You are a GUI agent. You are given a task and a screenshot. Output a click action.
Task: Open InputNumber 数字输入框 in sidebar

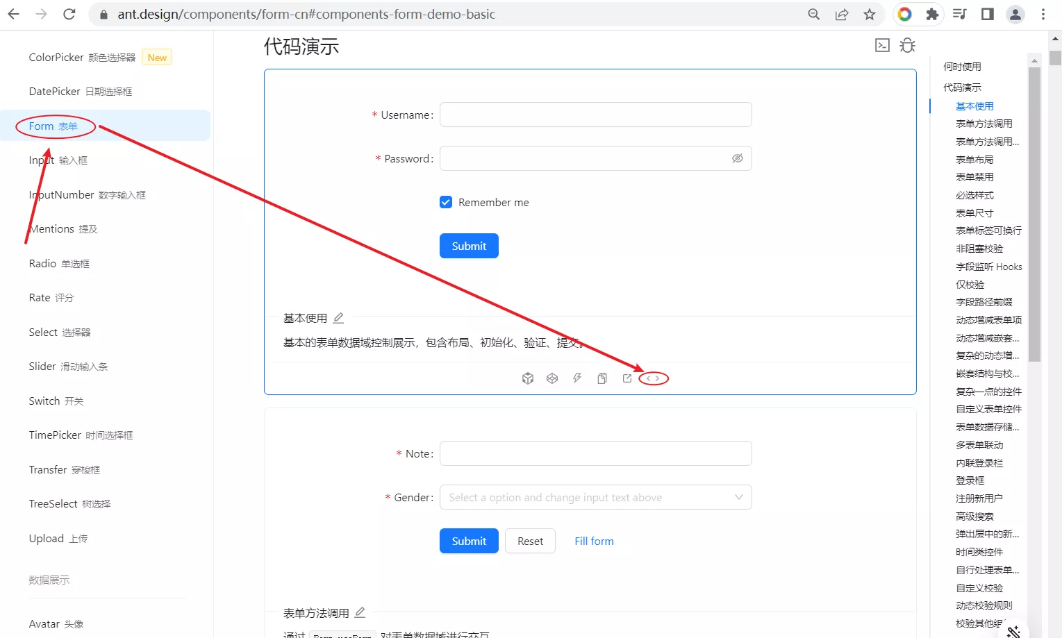click(x=88, y=194)
